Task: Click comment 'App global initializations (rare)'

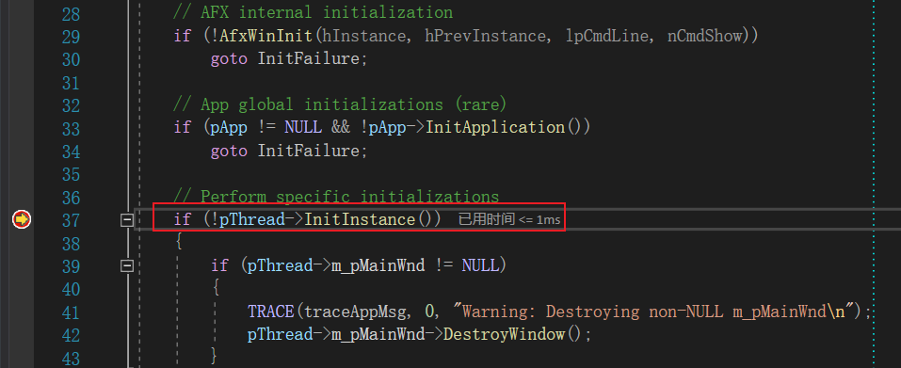Action: click(340, 104)
